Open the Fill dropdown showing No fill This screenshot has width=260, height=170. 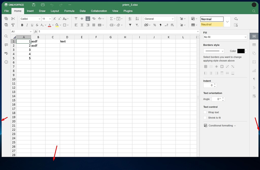coord(225,37)
